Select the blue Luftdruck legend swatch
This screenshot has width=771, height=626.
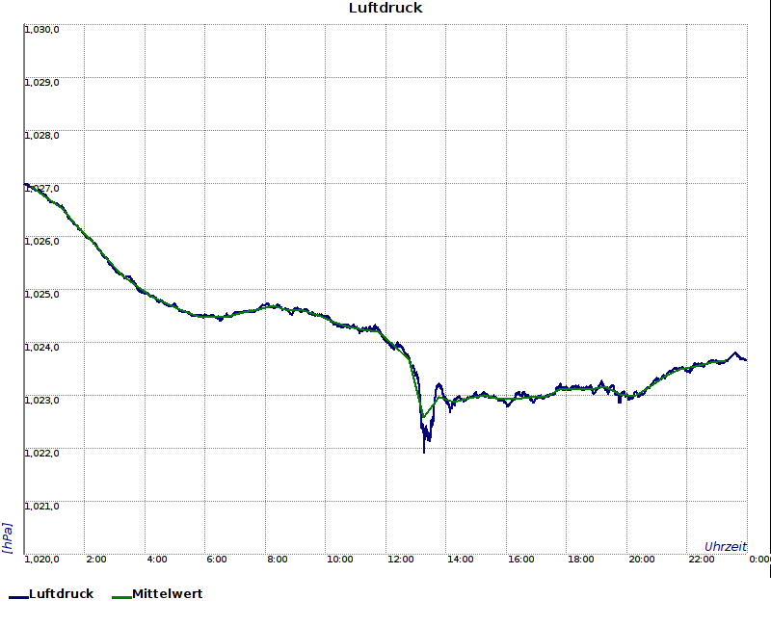click(18, 597)
